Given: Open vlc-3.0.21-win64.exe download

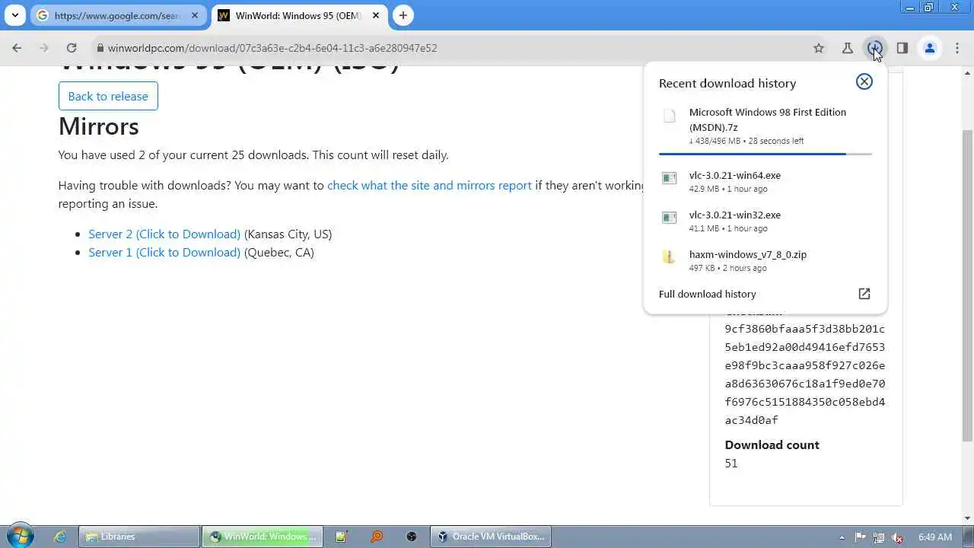Looking at the screenshot, I should [x=766, y=181].
